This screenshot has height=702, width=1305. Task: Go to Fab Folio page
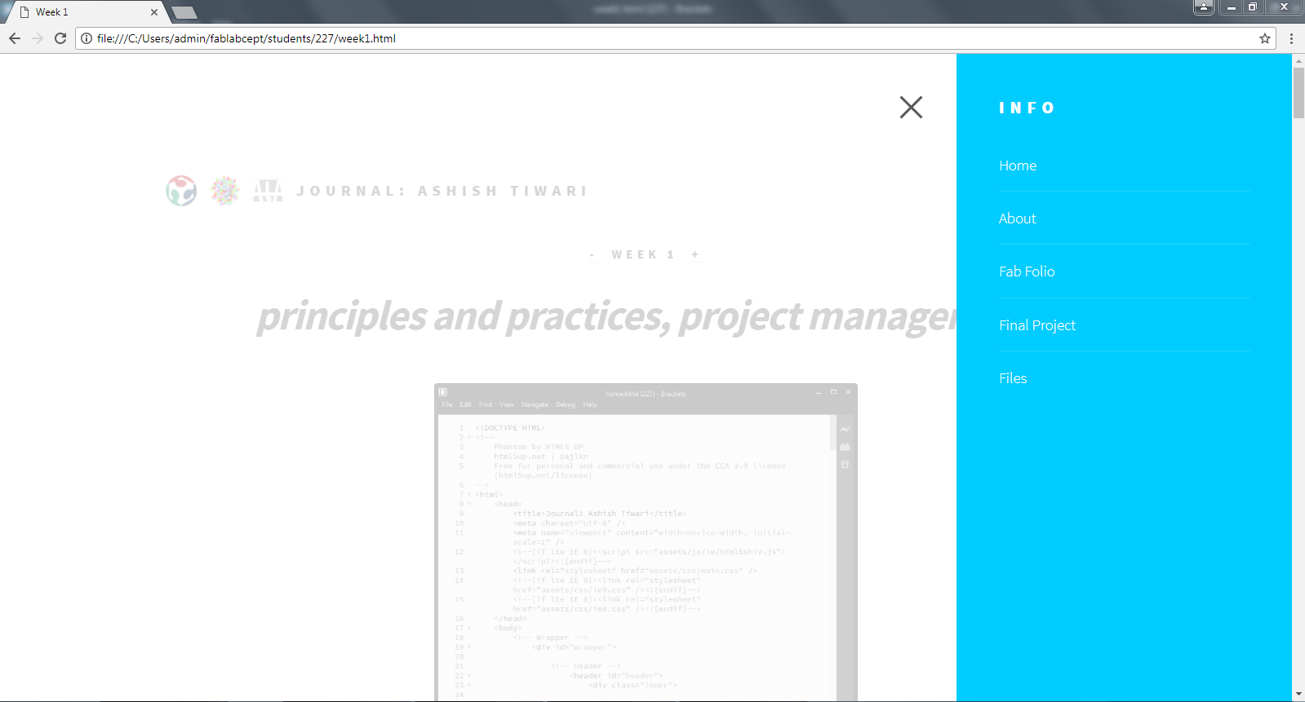1027,272
